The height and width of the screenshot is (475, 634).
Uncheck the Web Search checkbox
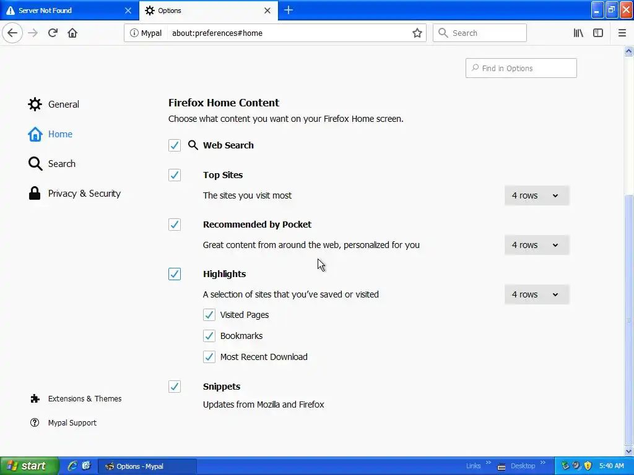175,145
